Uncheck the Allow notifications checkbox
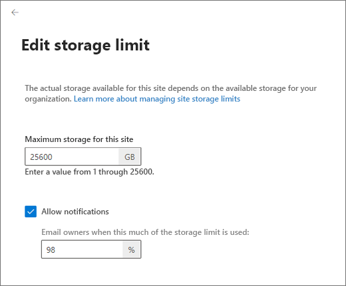The height and width of the screenshot is (286, 346). [31, 212]
